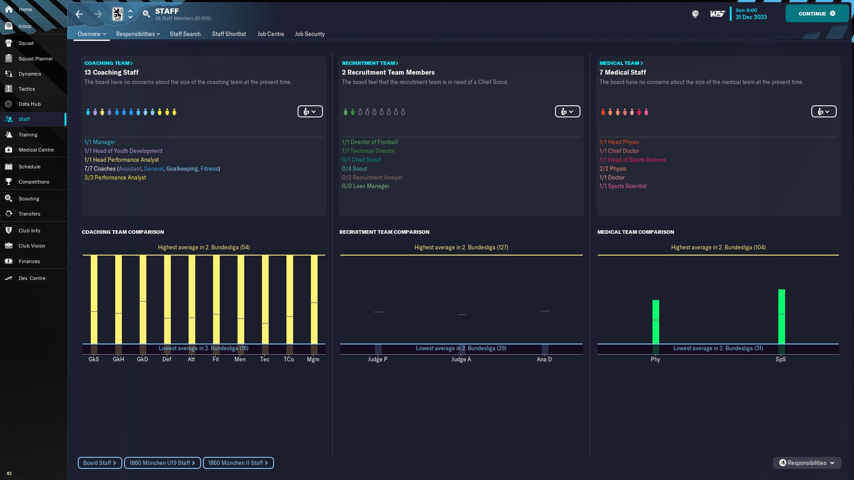This screenshot has height=480, width=854.
Task: Expand the Responsibilities menu at top
Action: pos(137,34)
